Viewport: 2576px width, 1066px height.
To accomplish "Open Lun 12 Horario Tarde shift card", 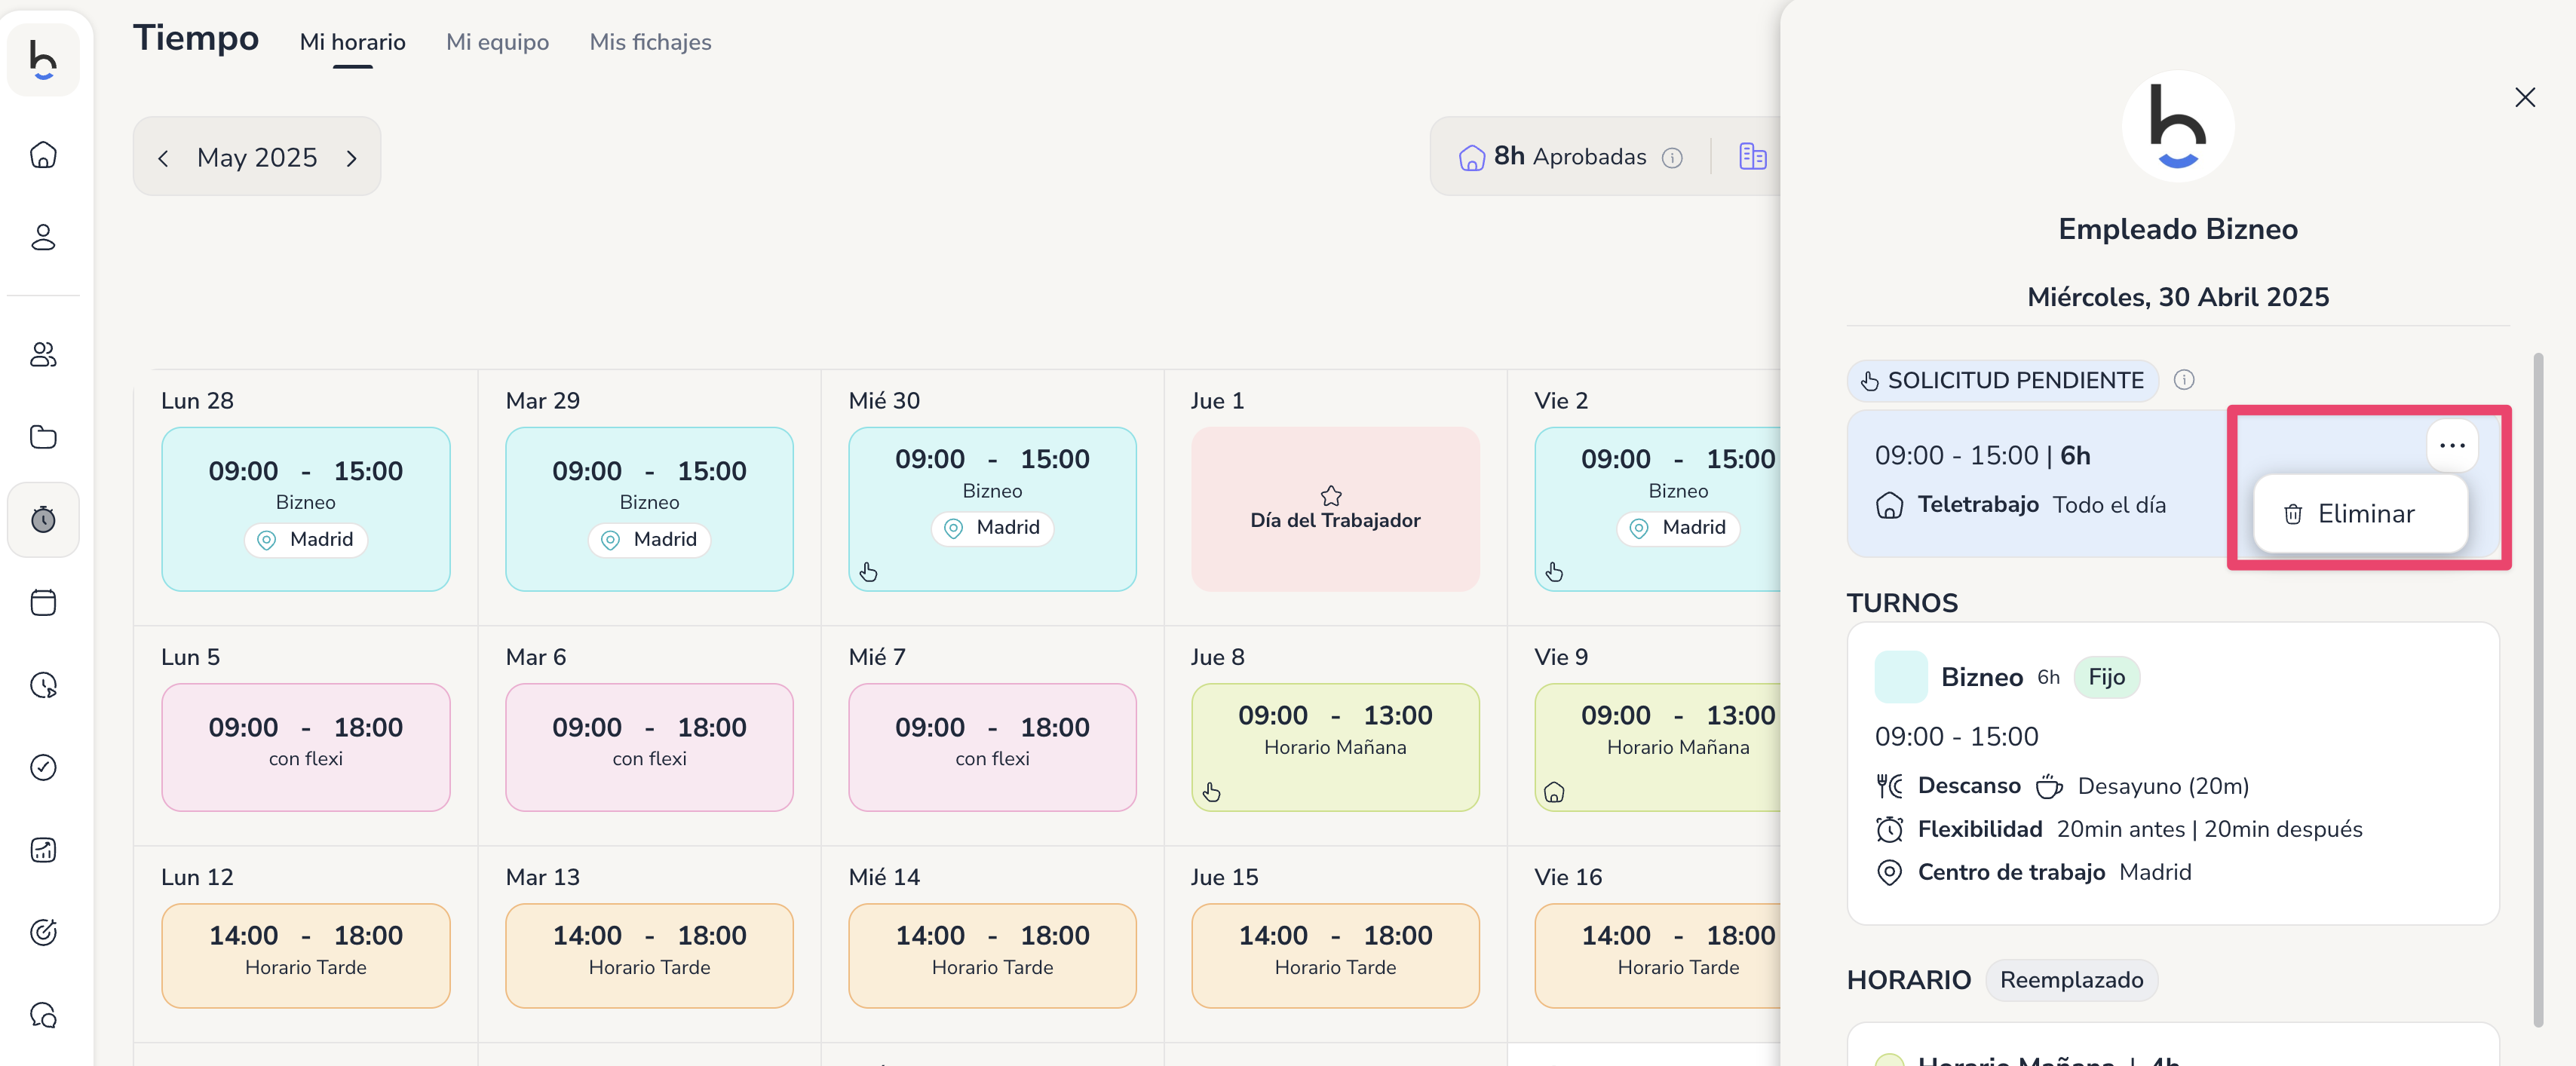I will tap(305, 956).
